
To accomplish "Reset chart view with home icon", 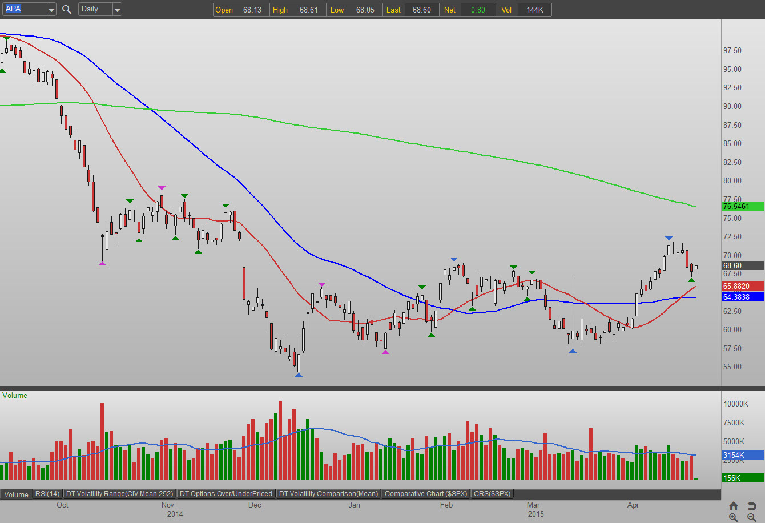I will click(734, 506).
